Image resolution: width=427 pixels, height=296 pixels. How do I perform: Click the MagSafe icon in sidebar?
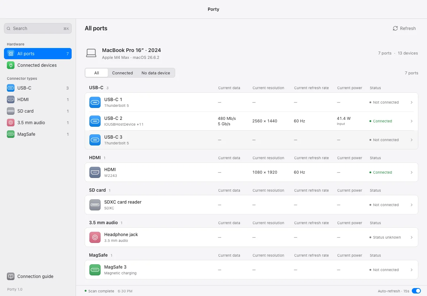(x=10, y=134)
